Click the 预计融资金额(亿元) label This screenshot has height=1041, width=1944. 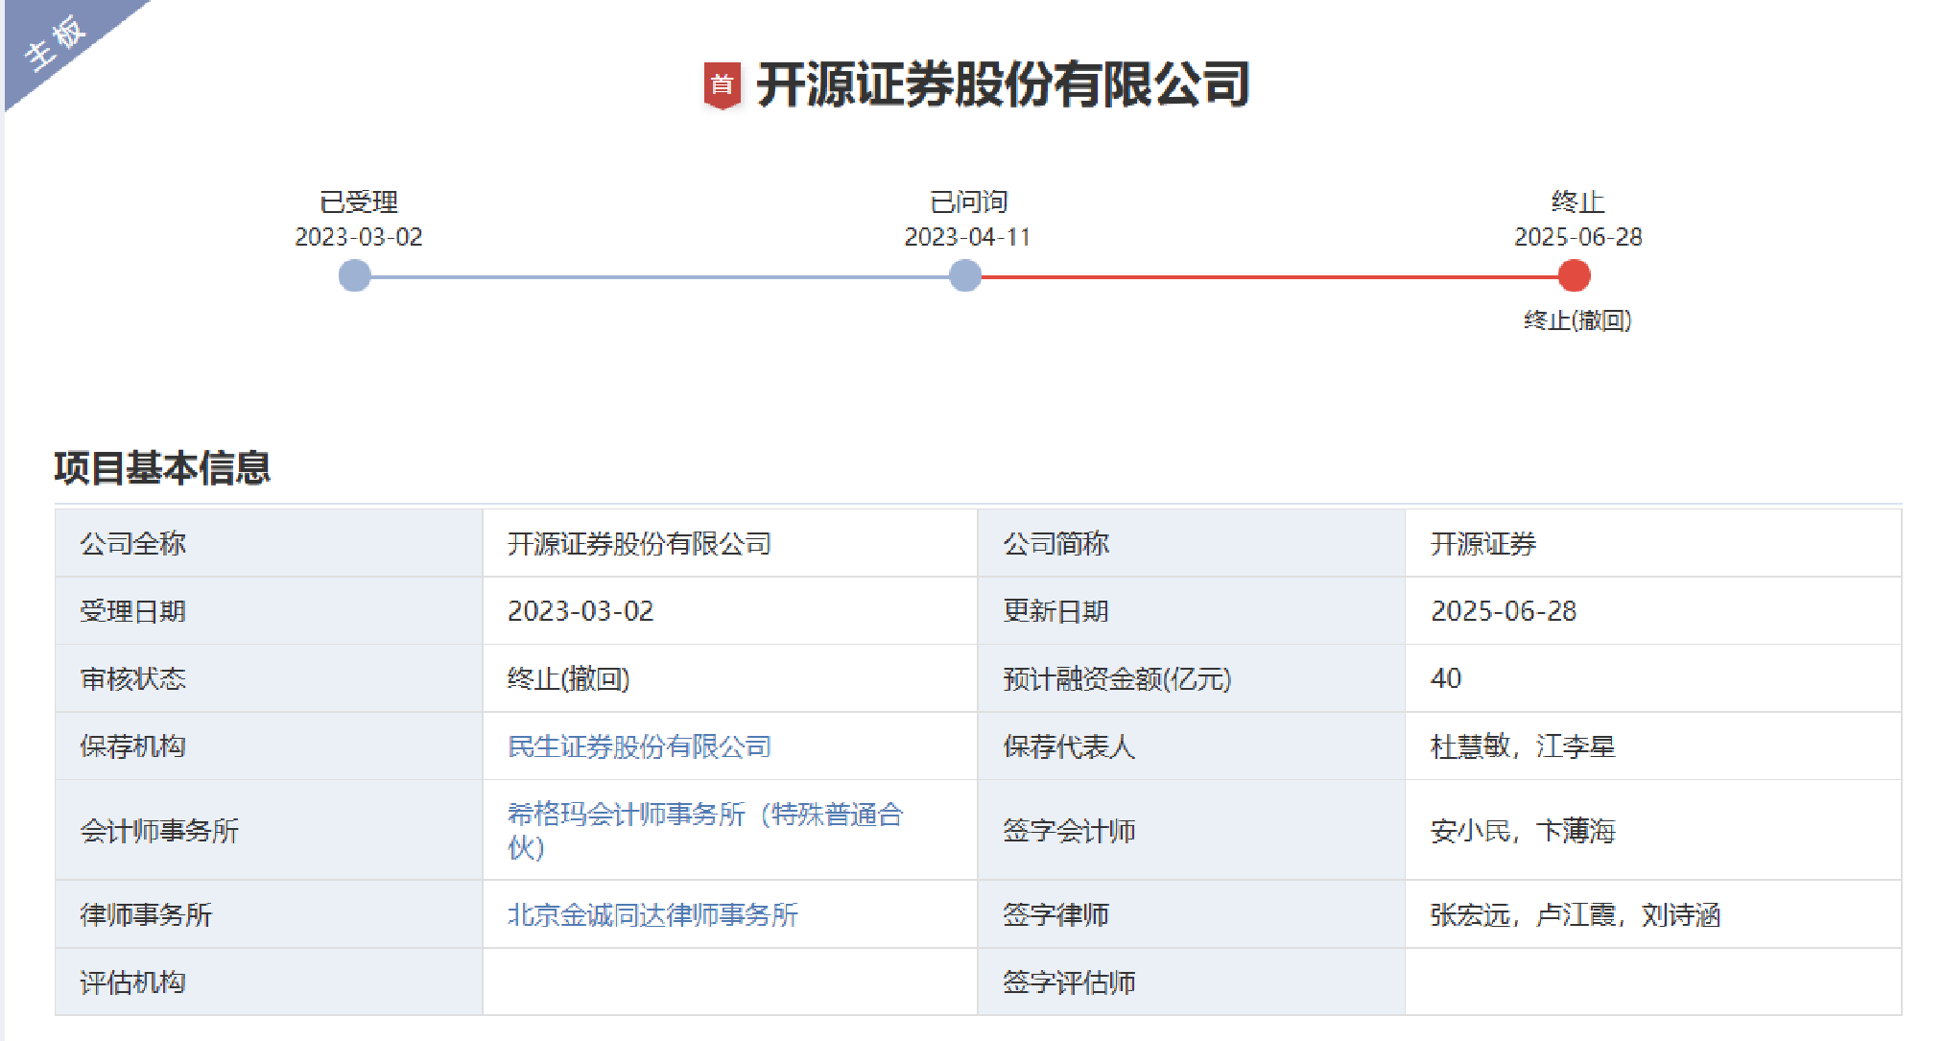(x=1117, y=679)
